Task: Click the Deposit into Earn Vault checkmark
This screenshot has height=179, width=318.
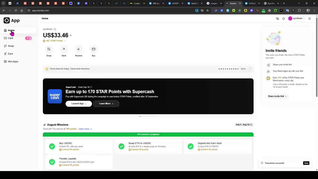Action: click(x=191, y=146)
